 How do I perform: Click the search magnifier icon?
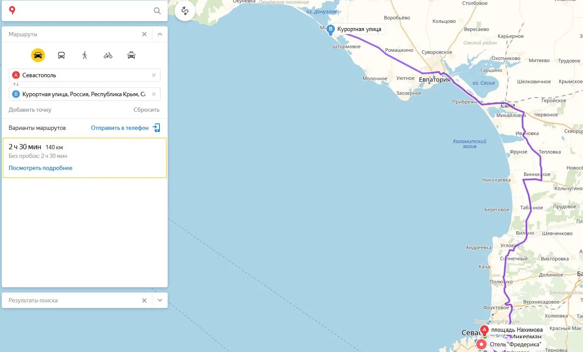click(x=157, y=11)
